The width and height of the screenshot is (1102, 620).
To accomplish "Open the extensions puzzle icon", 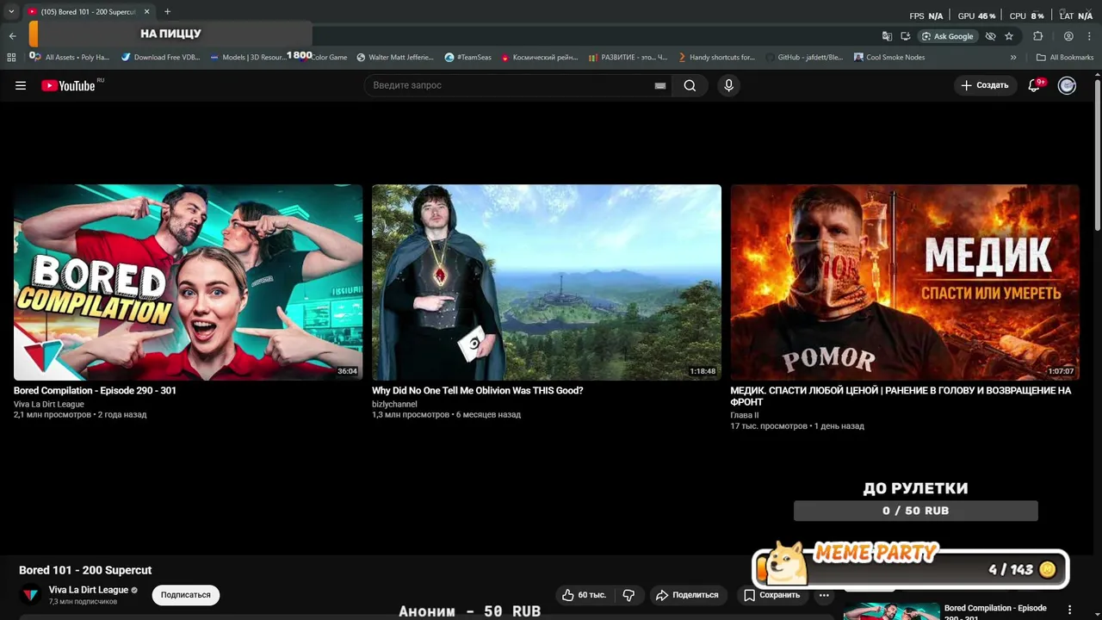I will (x=1038, y=36).
